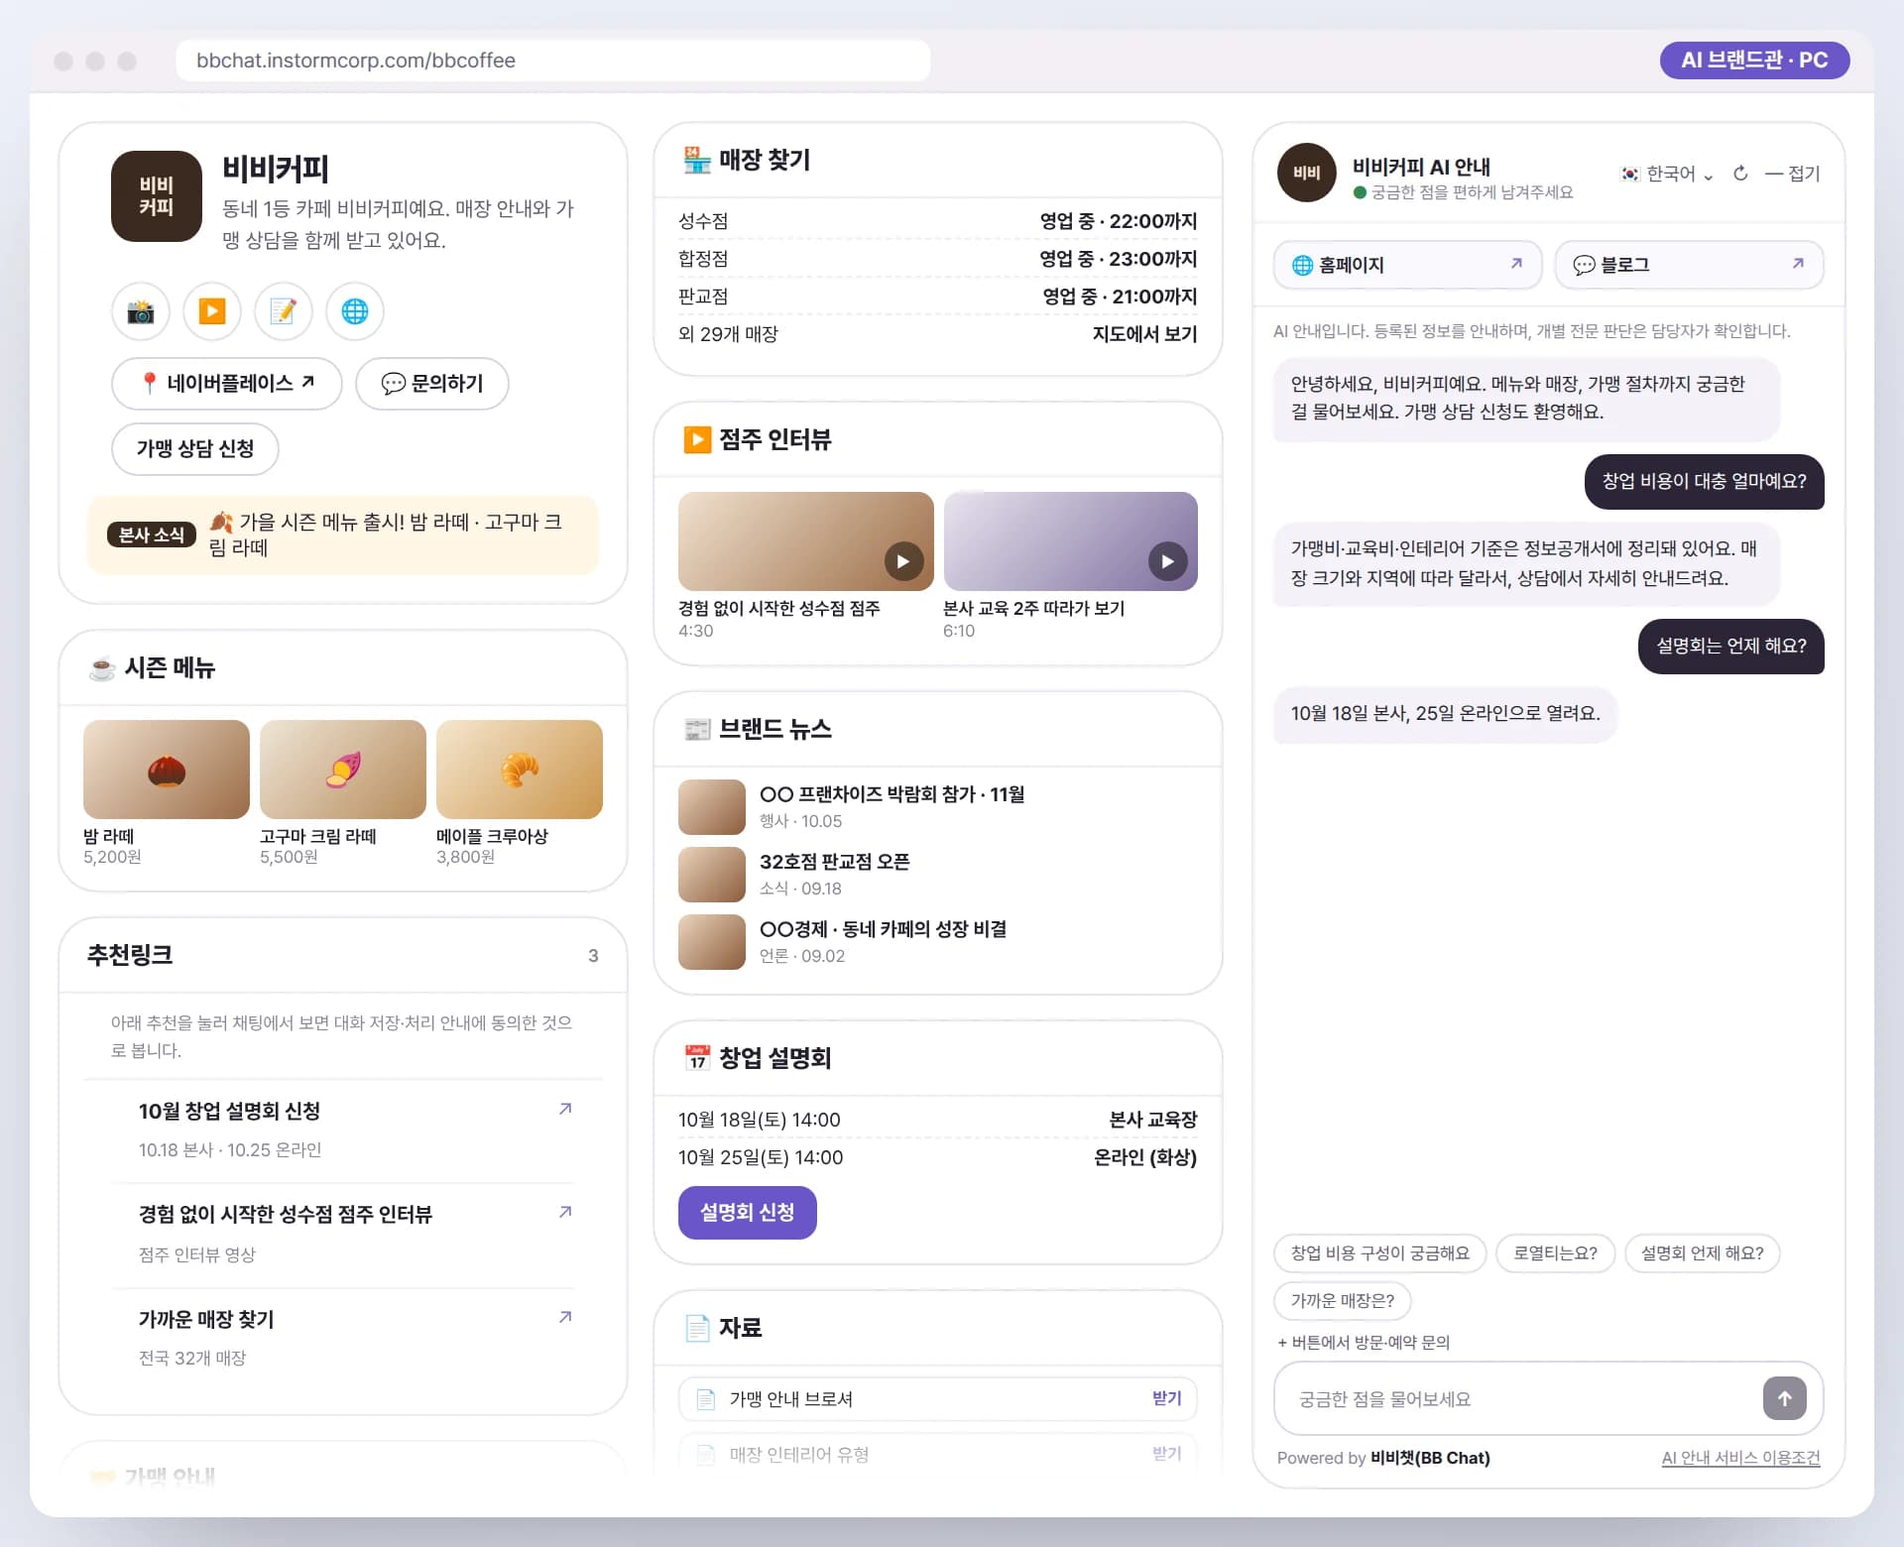
Task: Open the globe website icon link
Action: click(x=355, y=311)
